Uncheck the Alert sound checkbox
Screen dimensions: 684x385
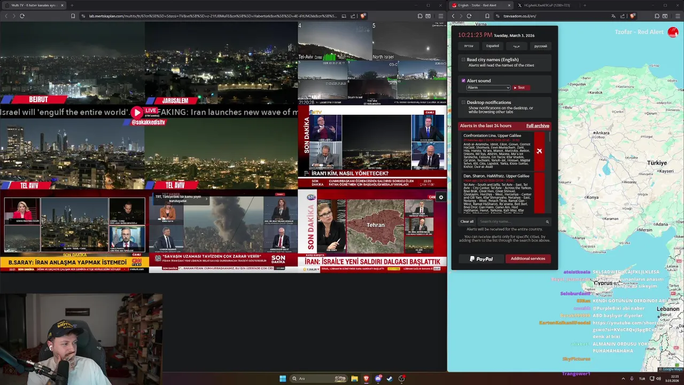coord(463,81)
